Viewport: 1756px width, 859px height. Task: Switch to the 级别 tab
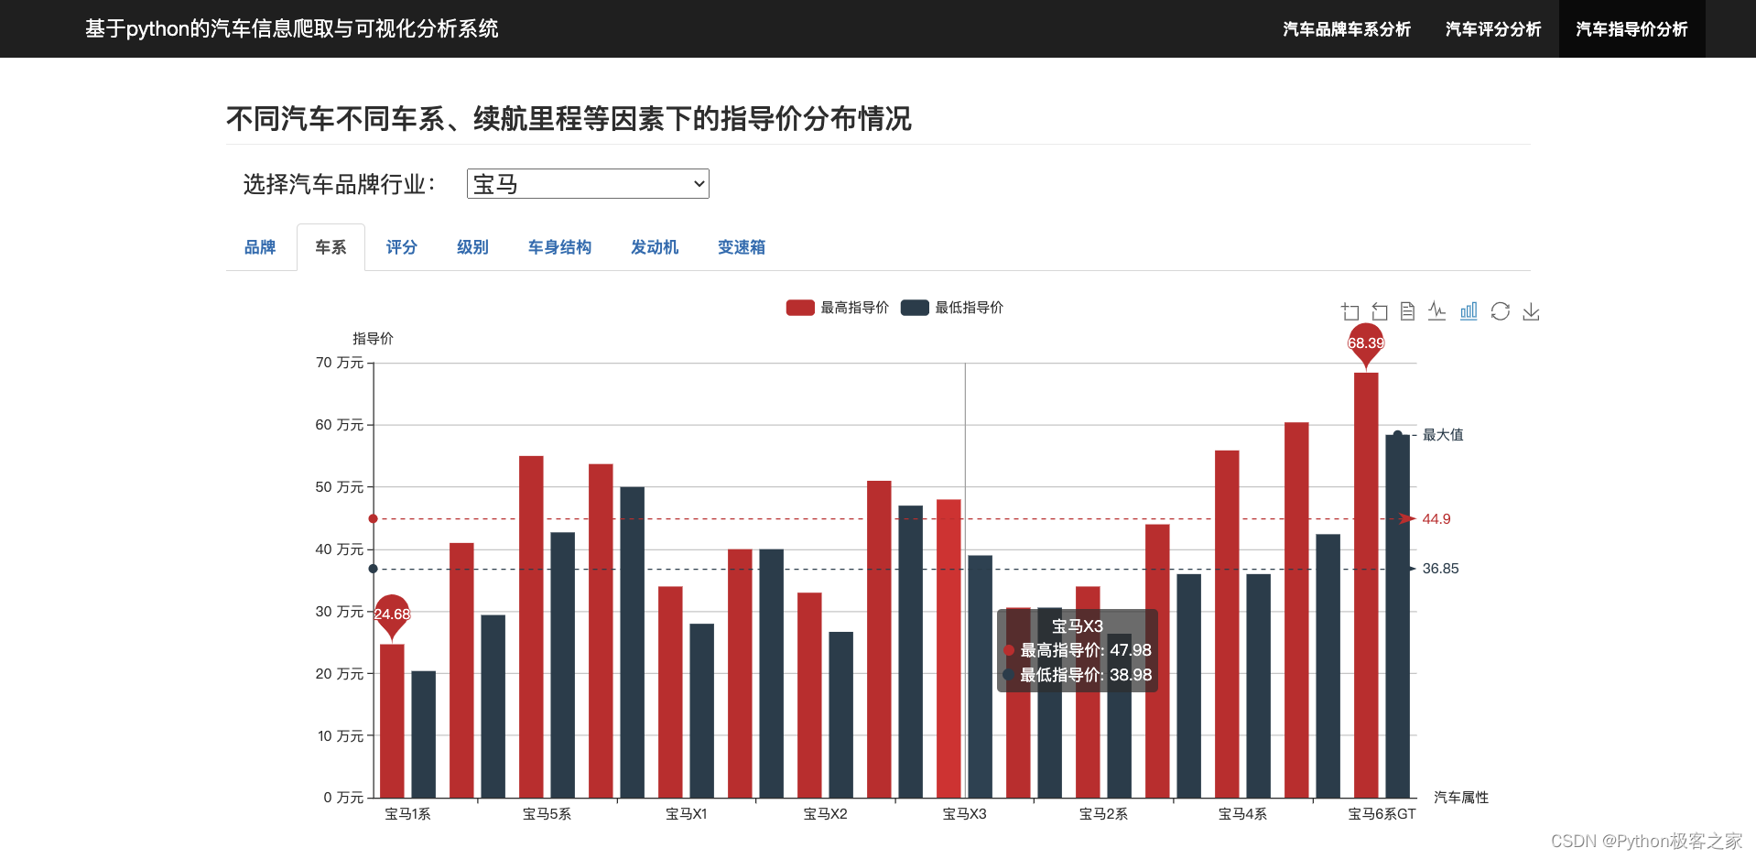click(x=472, y=247)
